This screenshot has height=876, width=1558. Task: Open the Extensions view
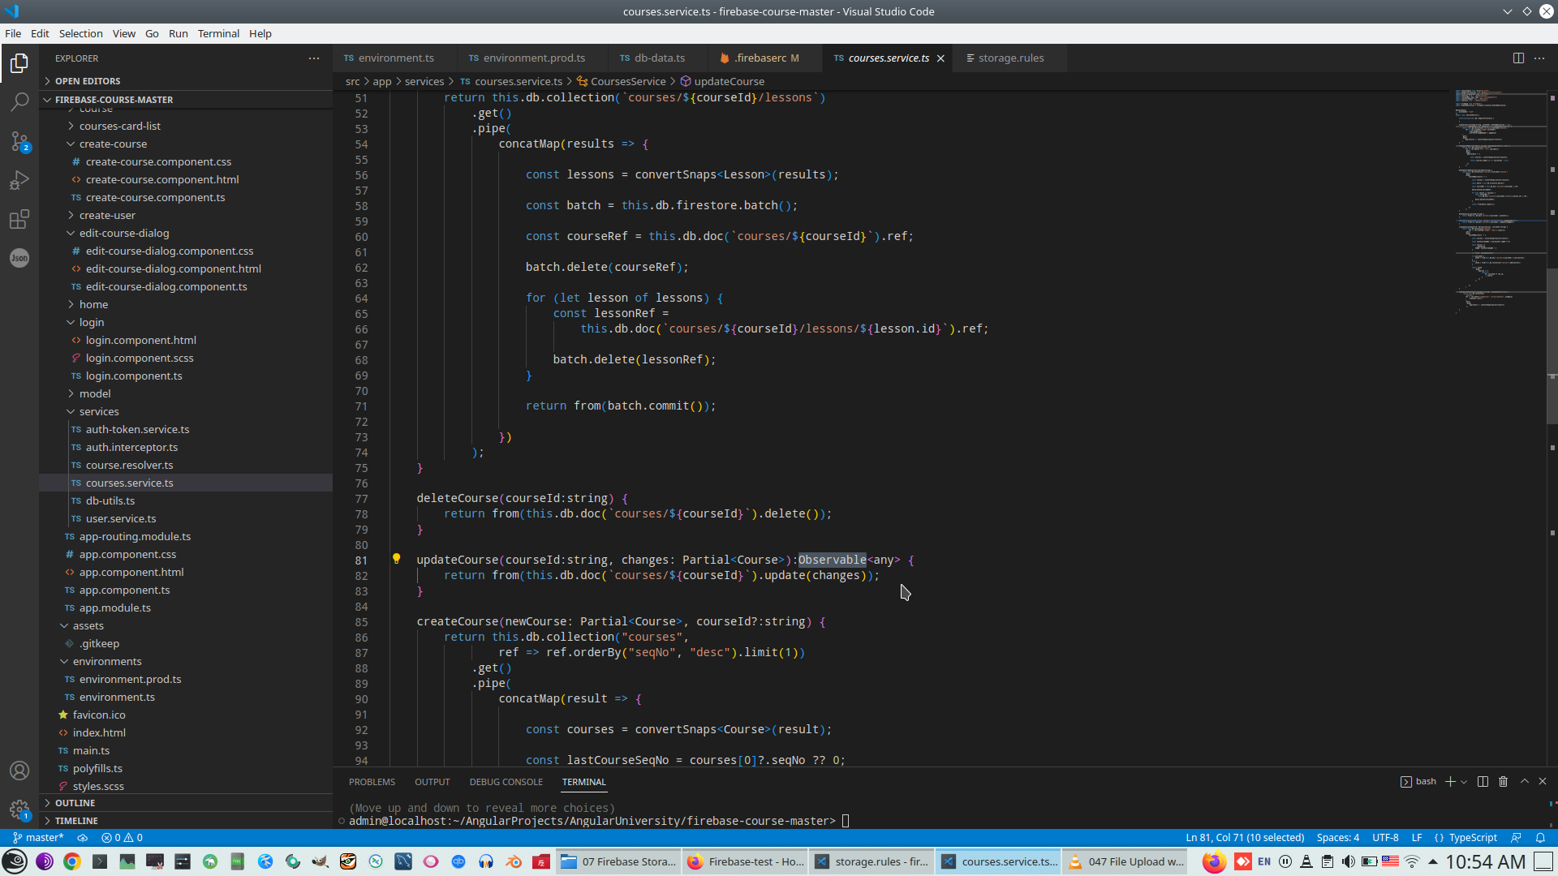click(19, 219)
